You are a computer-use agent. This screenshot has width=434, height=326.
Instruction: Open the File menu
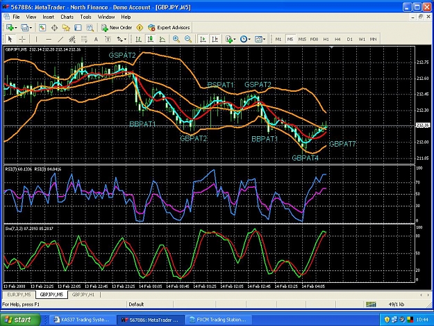pos(17,17)
